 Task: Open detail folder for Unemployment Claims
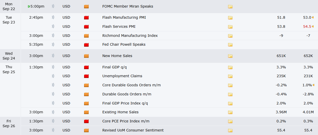[x=230, y=76]
